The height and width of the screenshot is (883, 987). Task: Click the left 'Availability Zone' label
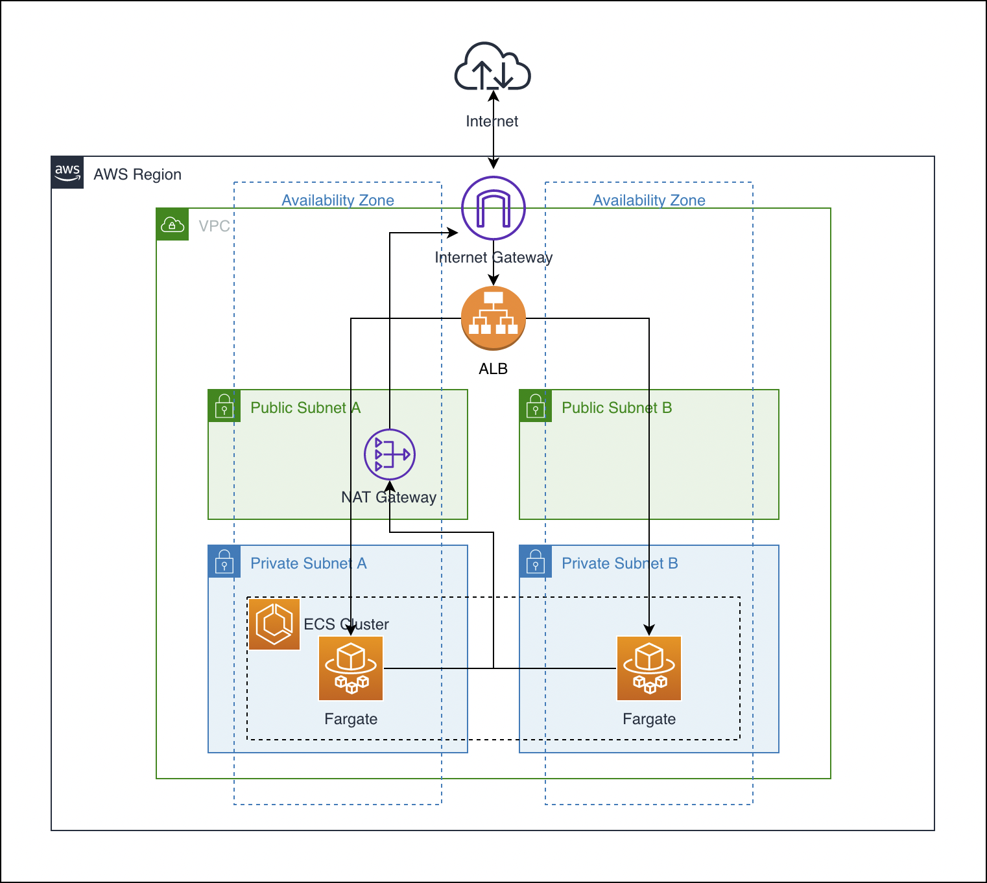point(338,200)
